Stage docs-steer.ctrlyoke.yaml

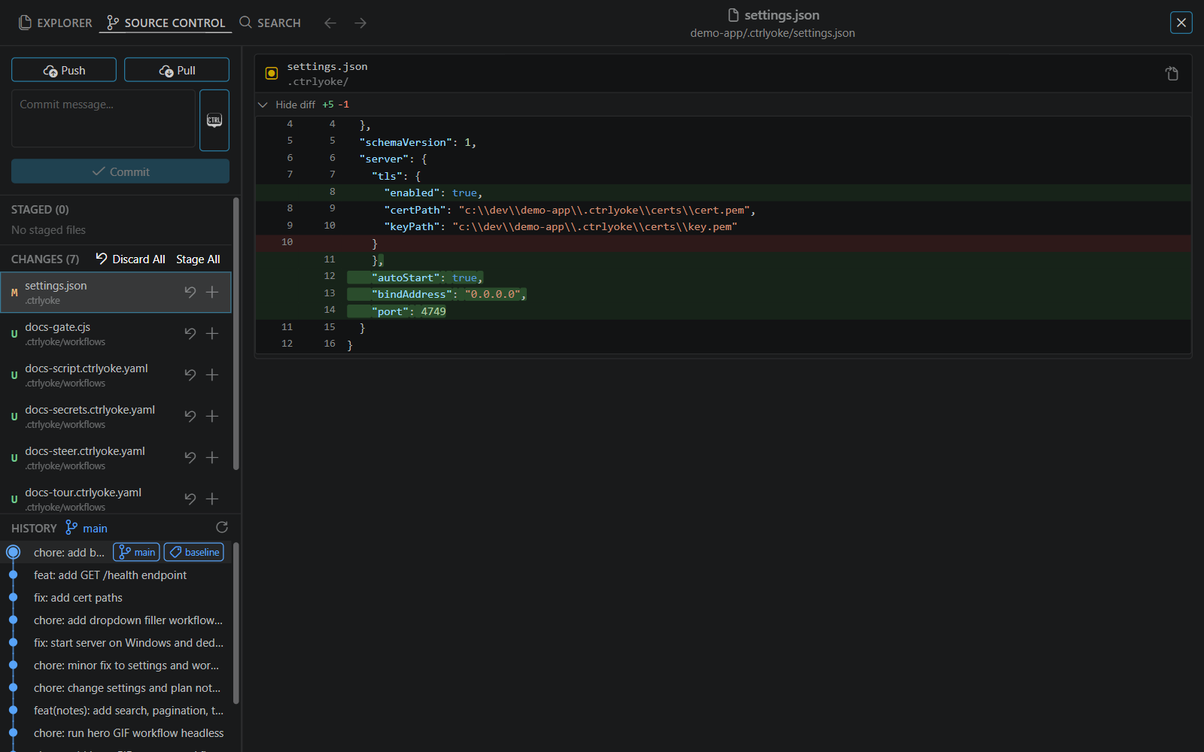pos(212,457)
